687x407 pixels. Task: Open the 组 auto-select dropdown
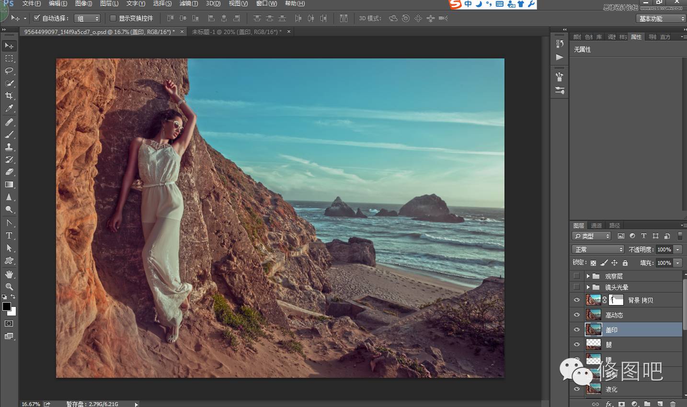tap(88, 18)
